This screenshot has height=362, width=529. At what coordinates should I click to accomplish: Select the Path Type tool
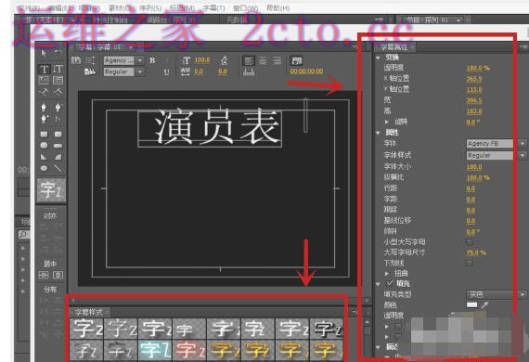click(44, 91)
